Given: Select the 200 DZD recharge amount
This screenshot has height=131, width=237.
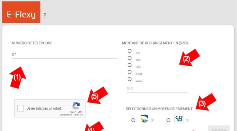Looking at the screenshot, I should point(129,58).
